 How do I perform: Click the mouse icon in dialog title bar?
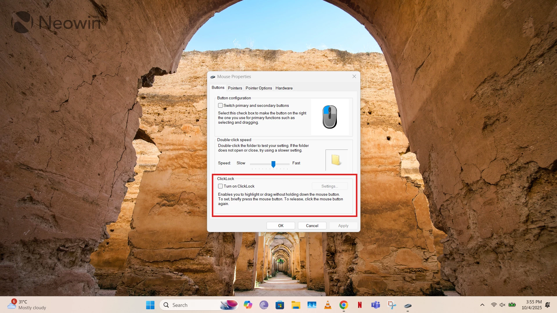213,77
